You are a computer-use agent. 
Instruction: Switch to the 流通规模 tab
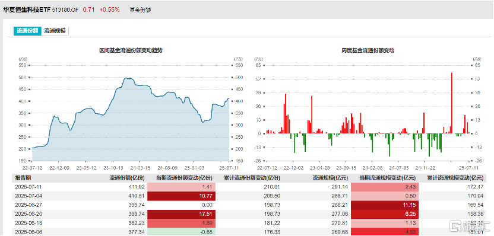click(55, 31)
